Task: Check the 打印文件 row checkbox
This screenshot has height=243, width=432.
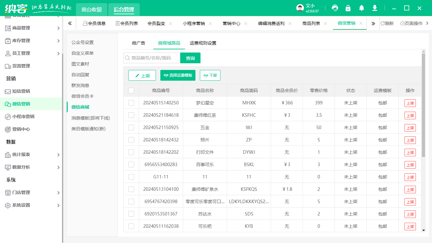Action: point(131,152)
